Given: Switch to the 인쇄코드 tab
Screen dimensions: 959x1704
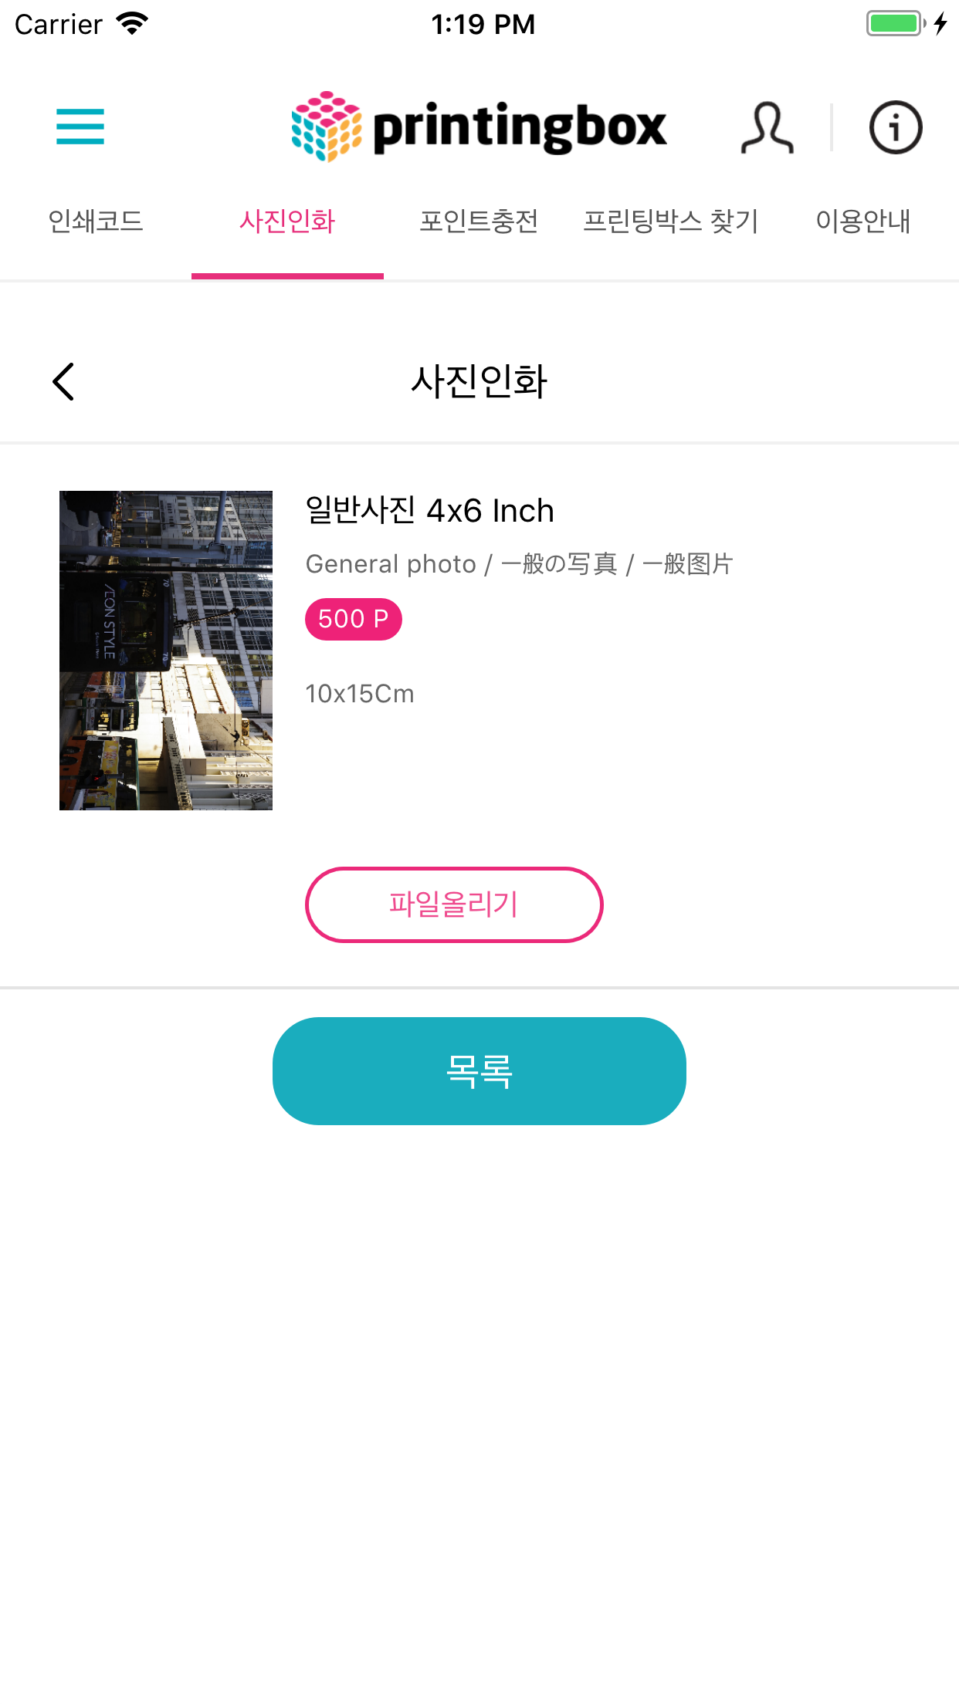Looking at the screenshot, I should point(96,221).
